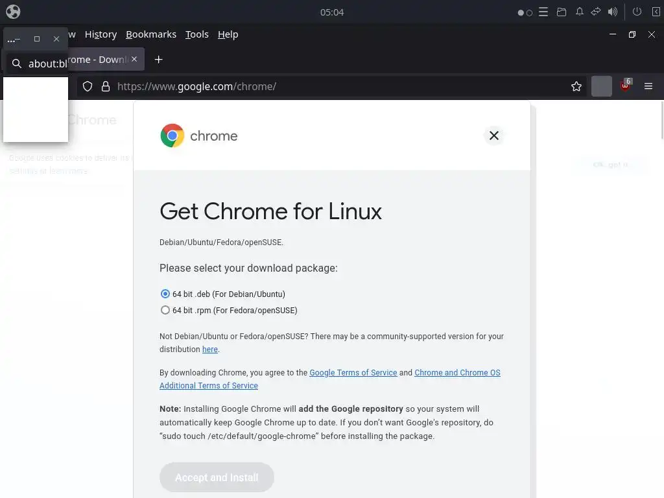Open Chrome and Chrome OS terms link

click(x=457, y=373)
